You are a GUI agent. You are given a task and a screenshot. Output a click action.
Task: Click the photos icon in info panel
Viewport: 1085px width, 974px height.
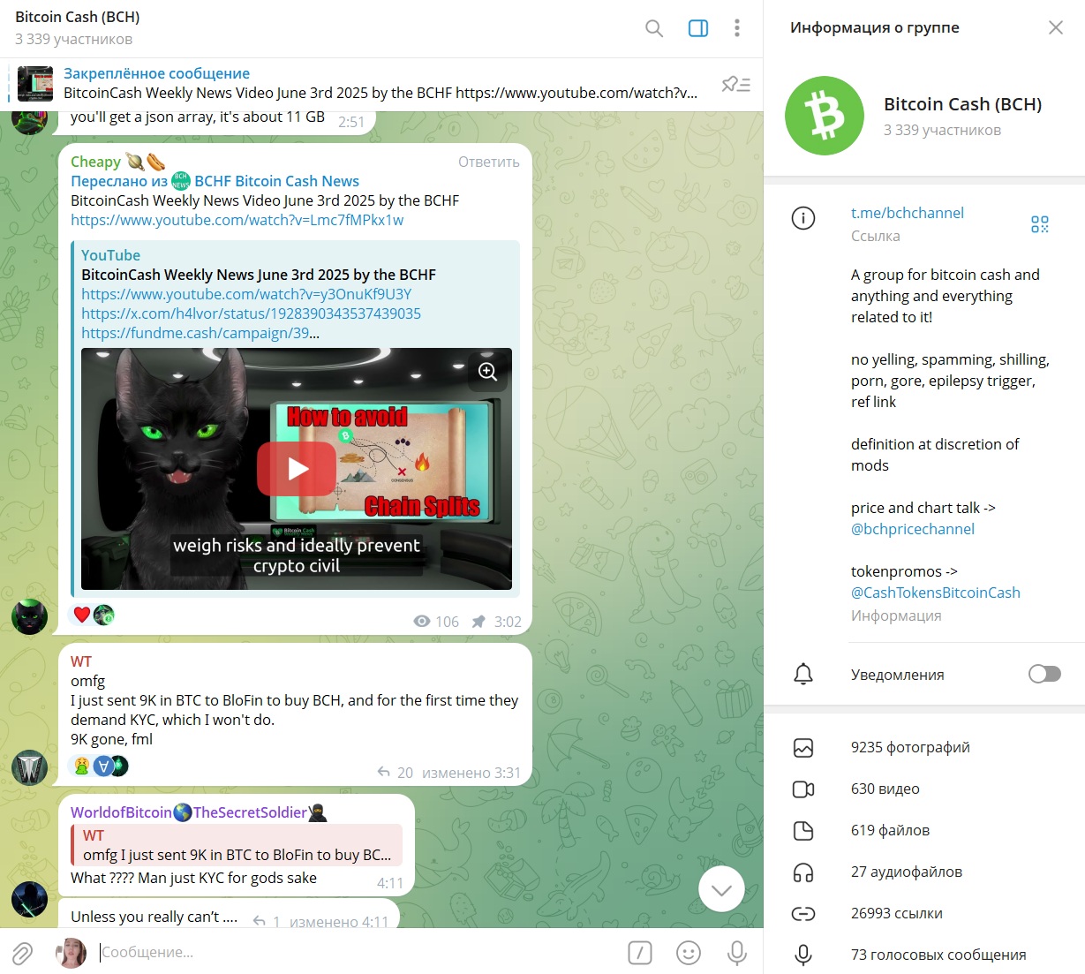803,748
